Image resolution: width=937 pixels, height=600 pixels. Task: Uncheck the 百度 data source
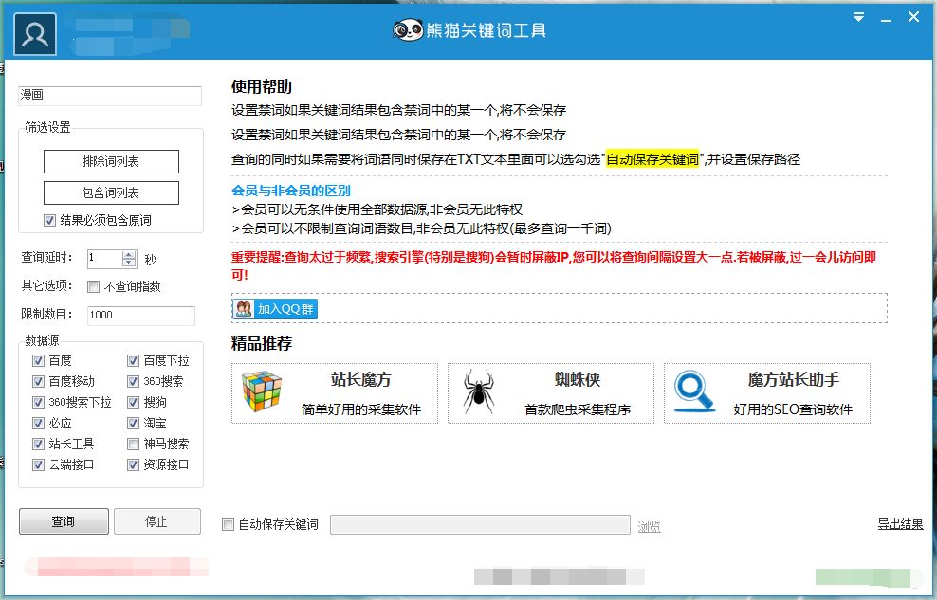pyautogui.click(x=38, y=360)
